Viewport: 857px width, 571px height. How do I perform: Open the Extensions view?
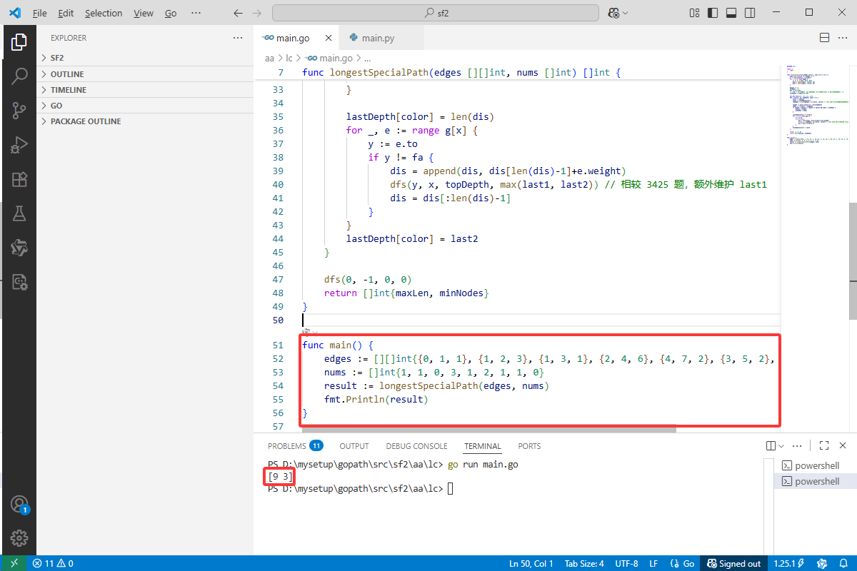(x=19, y=179)
